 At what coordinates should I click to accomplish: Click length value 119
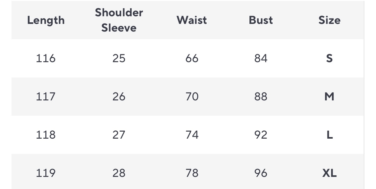pyautogui.click(x=46, y=173)
